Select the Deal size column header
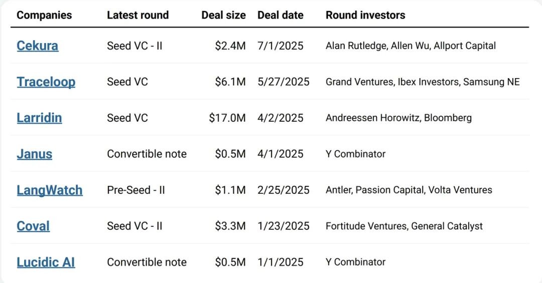 coord(223,15)
